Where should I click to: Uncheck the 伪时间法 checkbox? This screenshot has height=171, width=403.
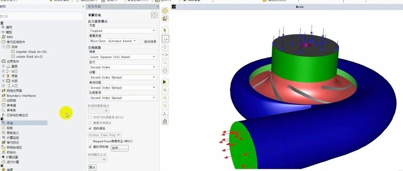90,128
